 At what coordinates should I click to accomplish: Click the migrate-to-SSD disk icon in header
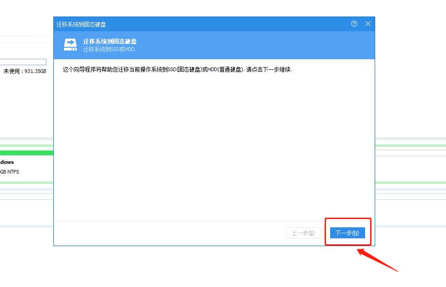pos(69,44)
